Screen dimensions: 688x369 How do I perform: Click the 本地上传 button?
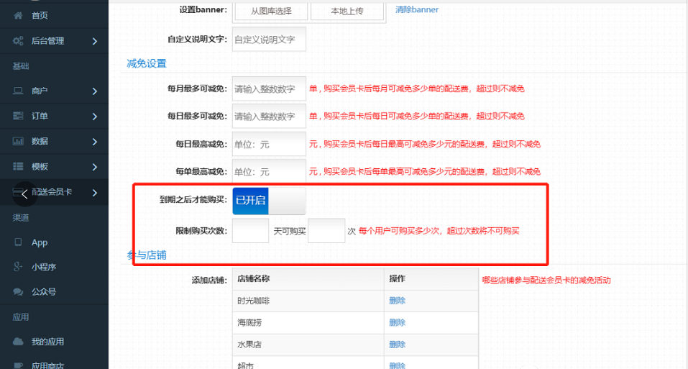[348, 11]
